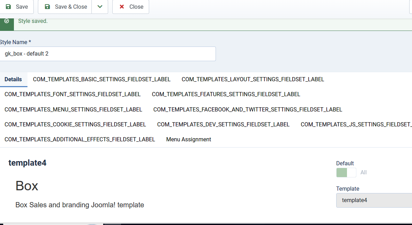Open the JS_SETTINGS_FIELDSET tab
Screen dimensions: 412x225
[x=356, y=124]
